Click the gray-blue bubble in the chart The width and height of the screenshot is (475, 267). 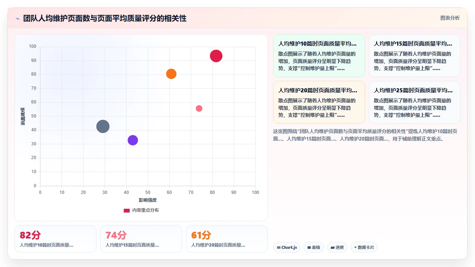pyautogui.click(x=103, y=126)
